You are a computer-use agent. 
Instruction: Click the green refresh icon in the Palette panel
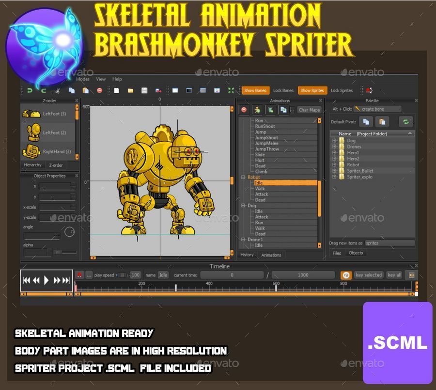pyautogui.click(x=405, y=122)
